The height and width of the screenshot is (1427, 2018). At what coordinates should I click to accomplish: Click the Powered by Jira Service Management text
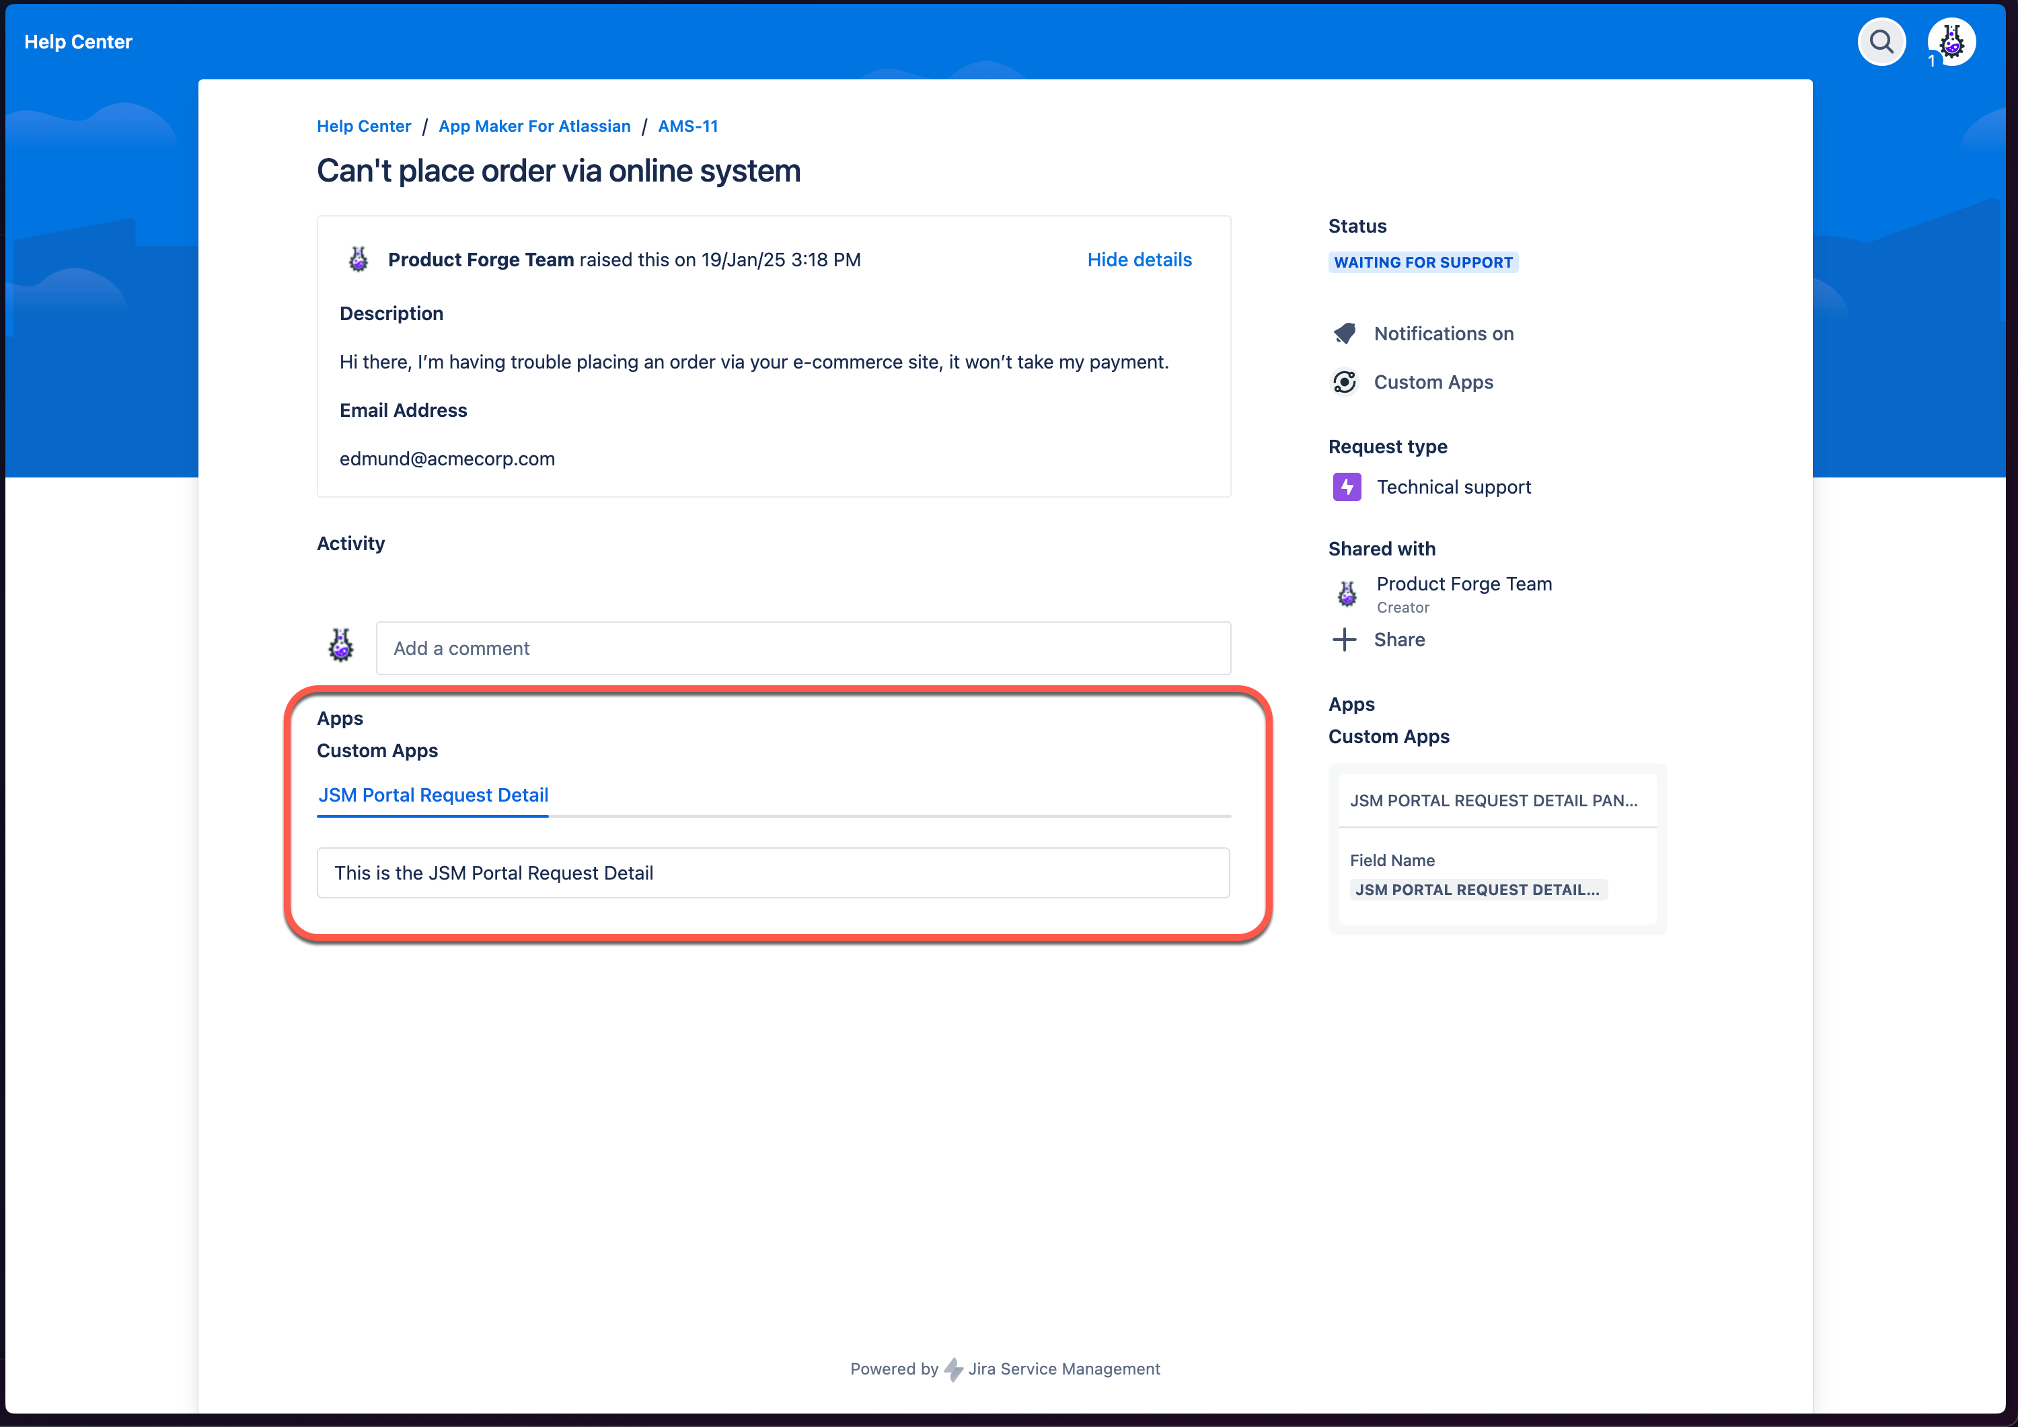pos(1004,1369)
